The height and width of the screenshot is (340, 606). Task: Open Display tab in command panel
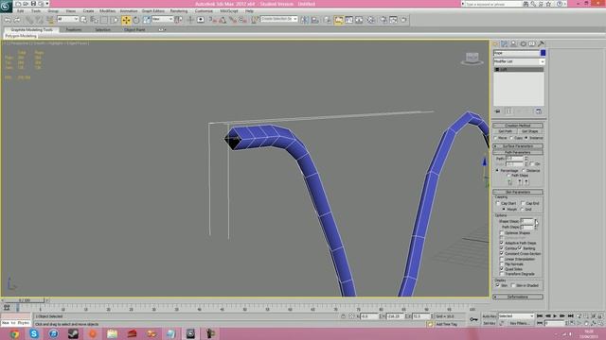[x=532, y=44]
